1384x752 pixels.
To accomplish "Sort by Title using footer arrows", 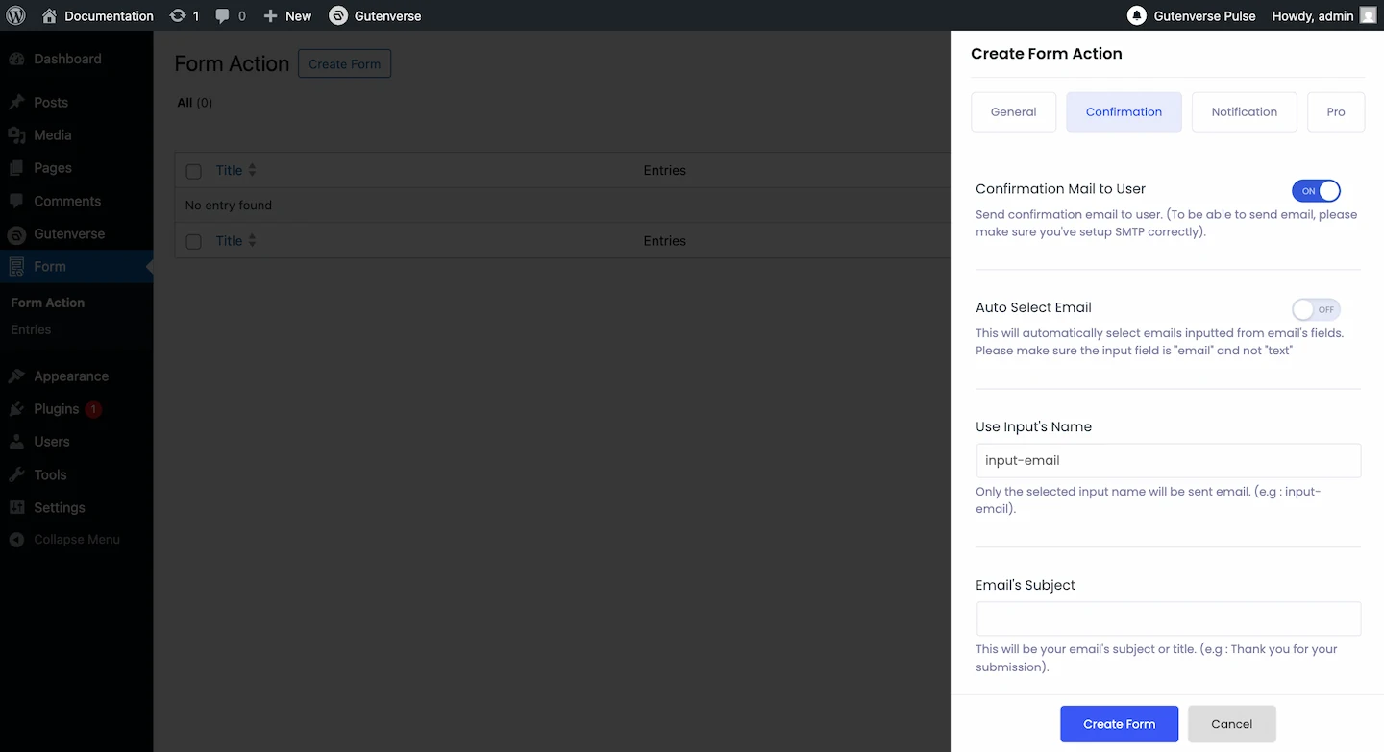I will click(x=252, y=241).
